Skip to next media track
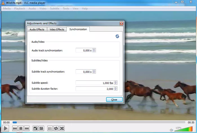This screenshot has height=133, width=197. [27, 128]
